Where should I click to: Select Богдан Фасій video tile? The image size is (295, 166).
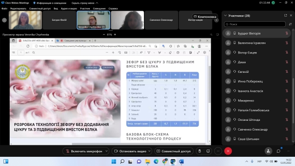[59, 20]
